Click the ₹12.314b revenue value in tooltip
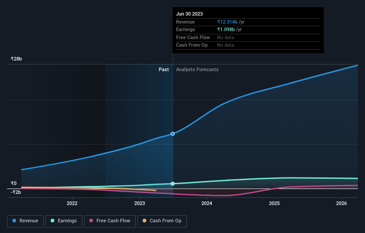The height and width of the screenshot is (233, 365). [x=227, y=22]
